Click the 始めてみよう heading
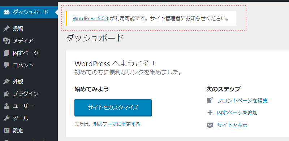 tap(92, 89)
